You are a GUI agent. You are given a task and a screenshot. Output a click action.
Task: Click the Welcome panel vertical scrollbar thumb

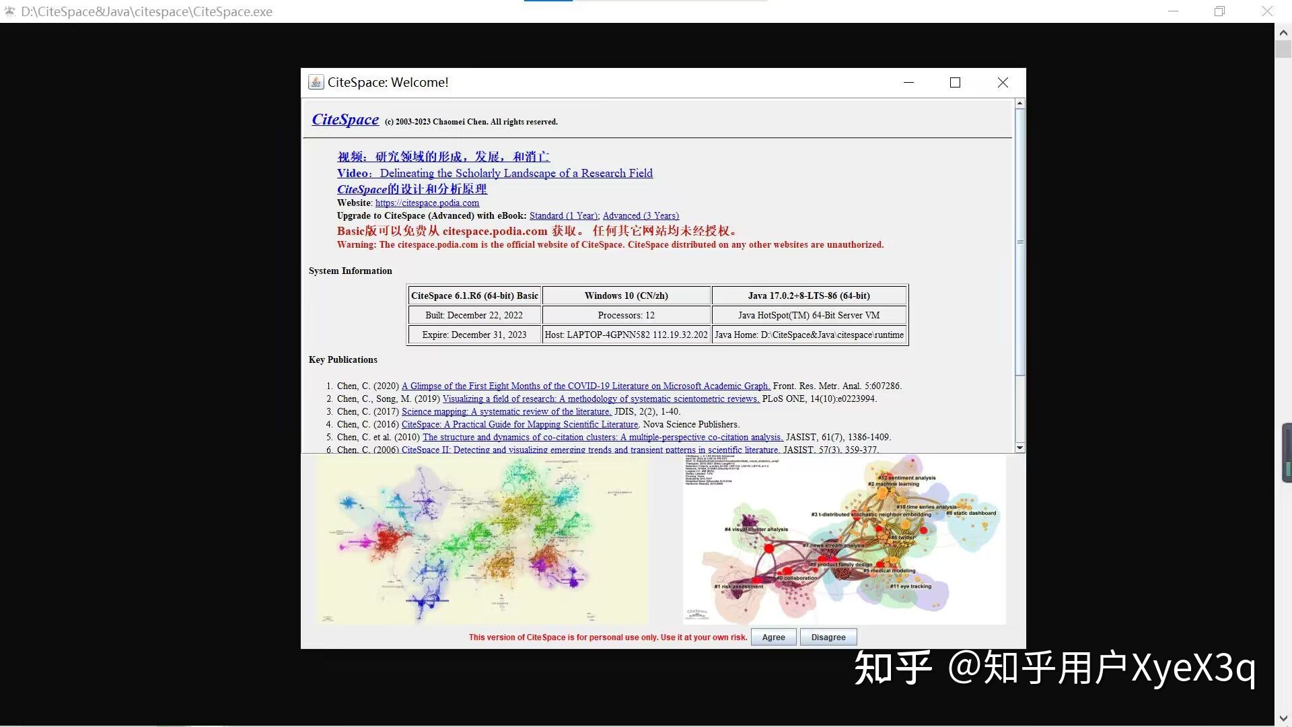[1020, 242]
